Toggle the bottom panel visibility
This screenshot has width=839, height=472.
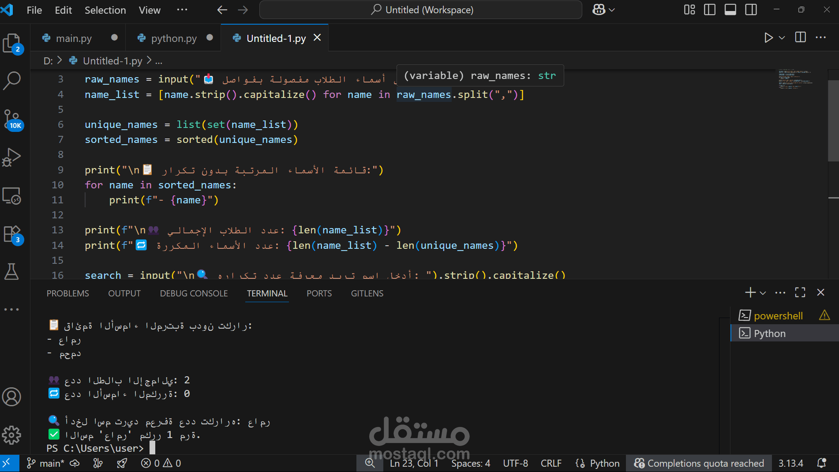(x=730, y=10)
